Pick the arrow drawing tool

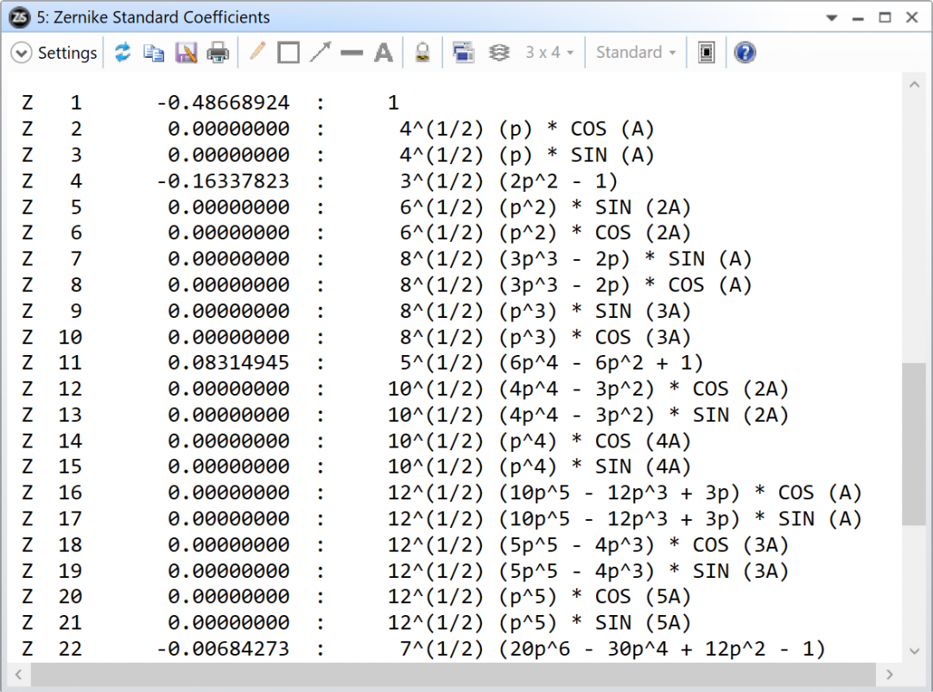[321, 53]
